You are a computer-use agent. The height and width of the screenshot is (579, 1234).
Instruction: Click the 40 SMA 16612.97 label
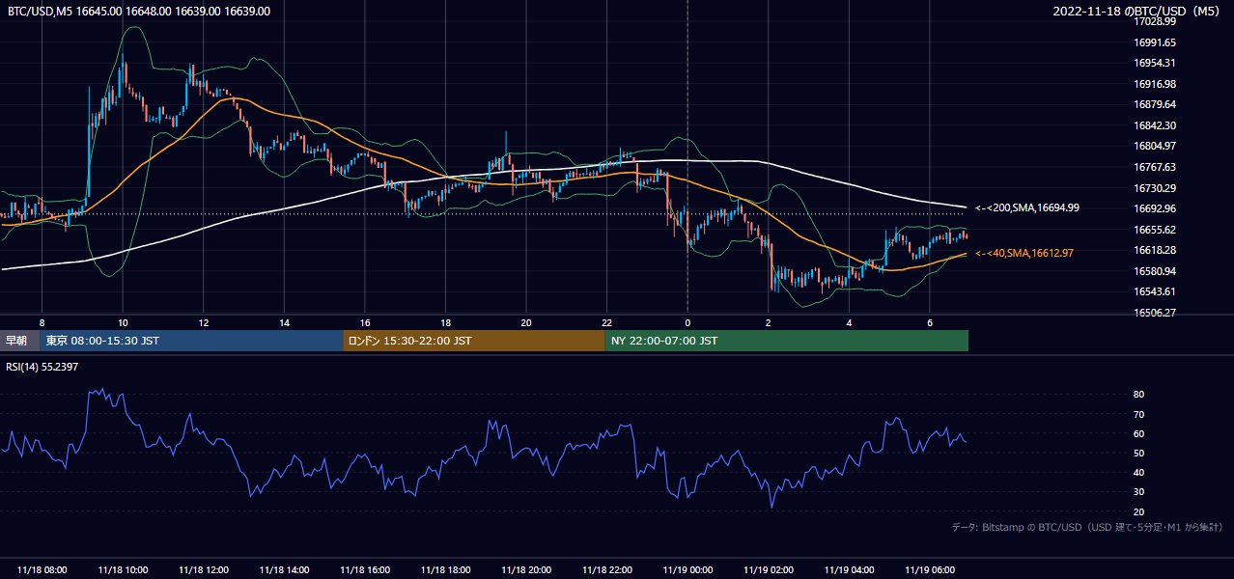coord(1024,253)
